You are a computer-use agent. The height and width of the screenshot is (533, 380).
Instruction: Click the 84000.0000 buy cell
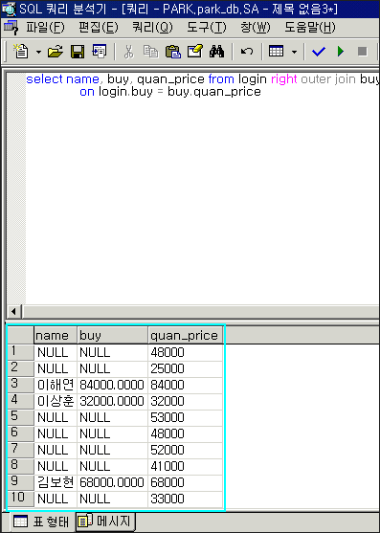[x=113, y=385]
